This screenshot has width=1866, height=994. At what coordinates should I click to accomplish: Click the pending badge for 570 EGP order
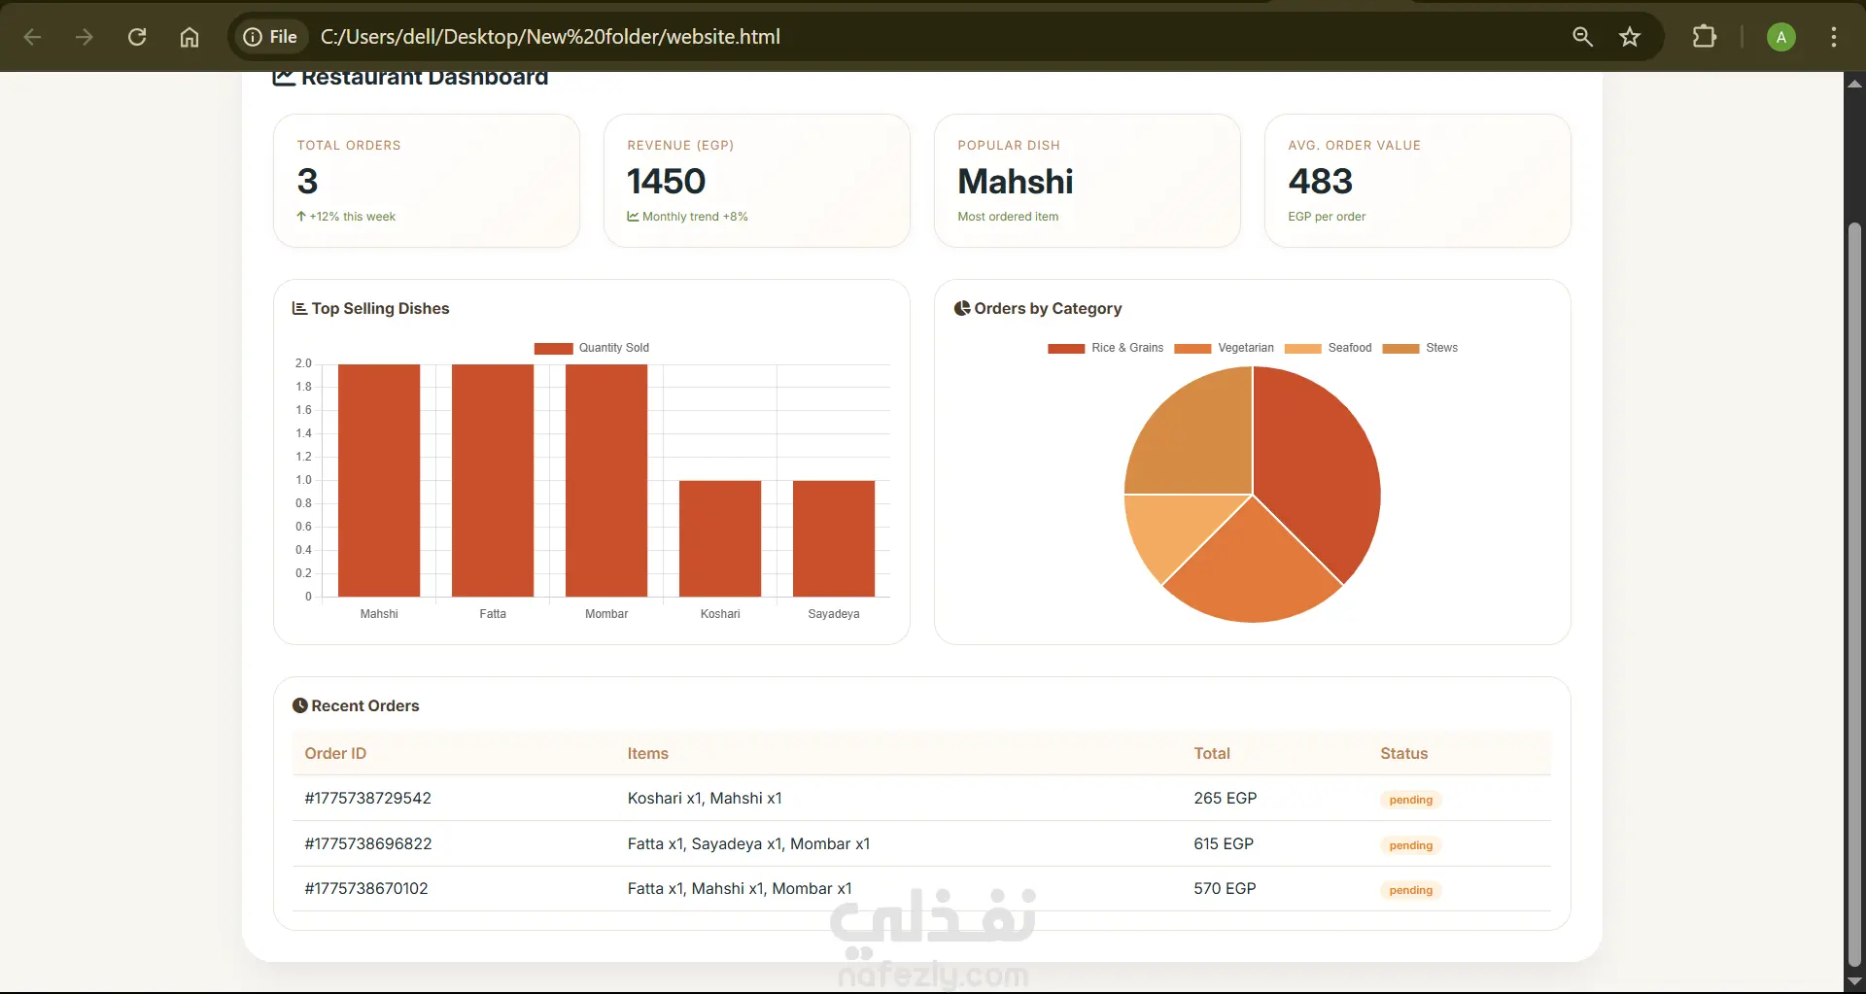click(1410, 890)
